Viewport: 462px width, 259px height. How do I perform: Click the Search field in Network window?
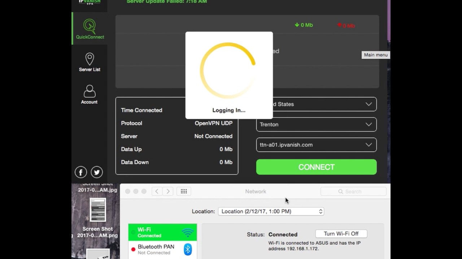point(353,191)
